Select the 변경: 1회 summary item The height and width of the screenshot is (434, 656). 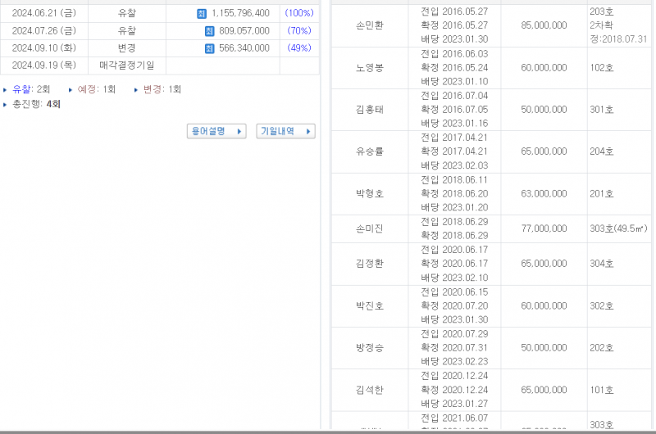click(162, 89)
